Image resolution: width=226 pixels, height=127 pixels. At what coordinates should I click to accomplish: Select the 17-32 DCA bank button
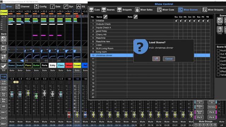point(4,89)
